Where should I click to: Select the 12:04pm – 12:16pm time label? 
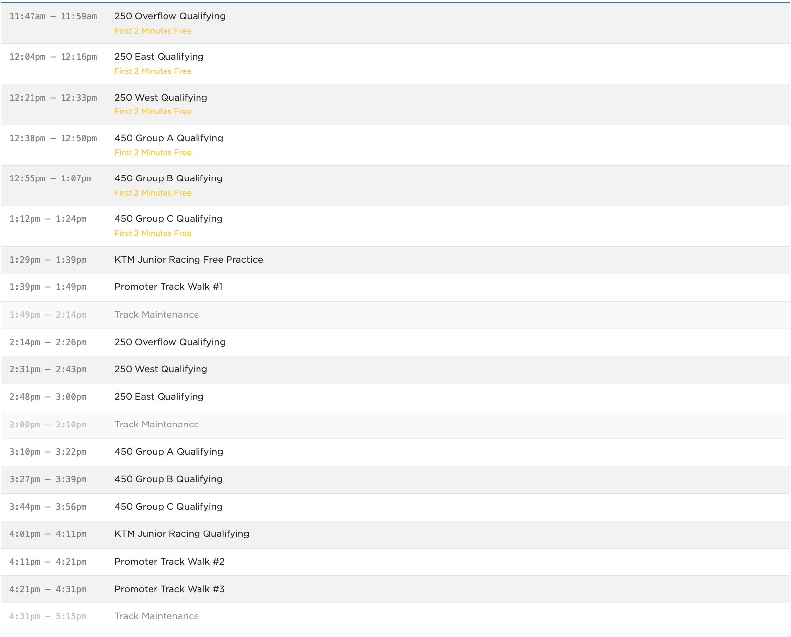(53, 57)
